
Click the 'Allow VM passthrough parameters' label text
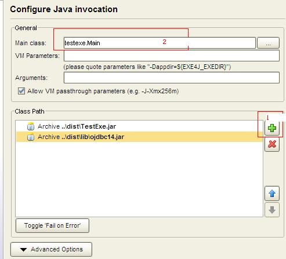pos(103,91)
